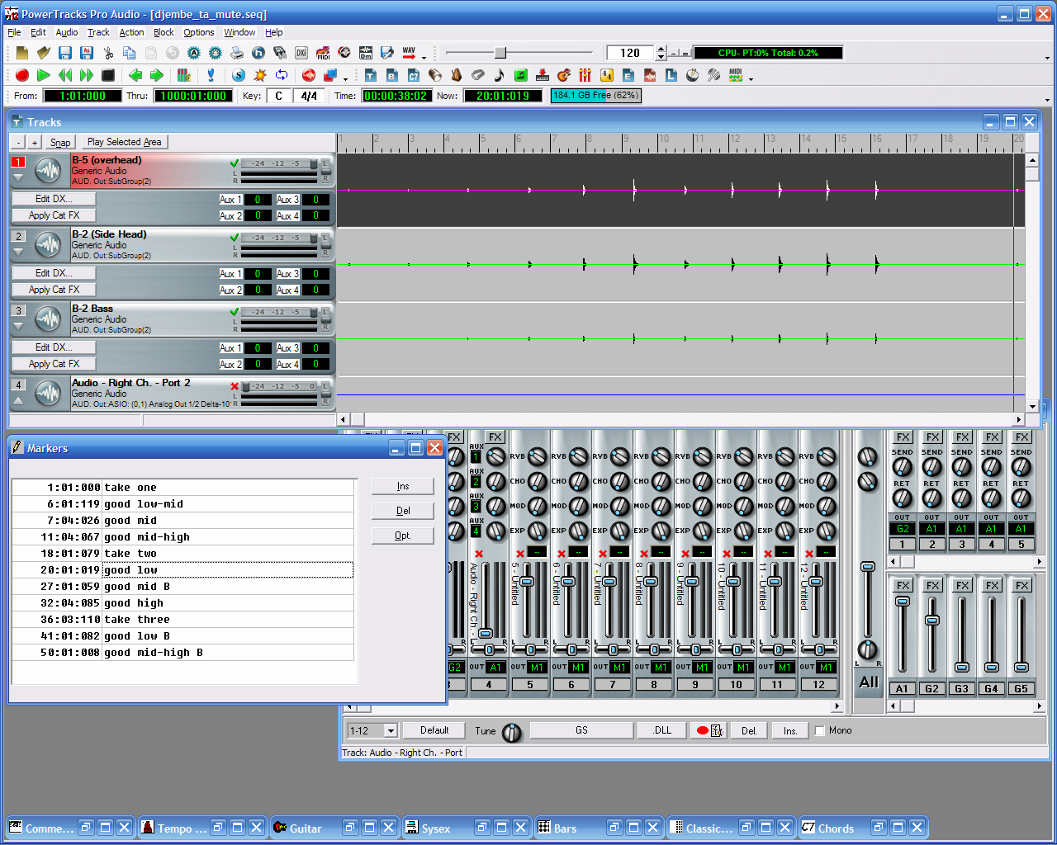Toggle B-2 (Side Head) track green checkmark
Image resolution: width=1057 pixels, height=845 pixels.
click(235, 238)
